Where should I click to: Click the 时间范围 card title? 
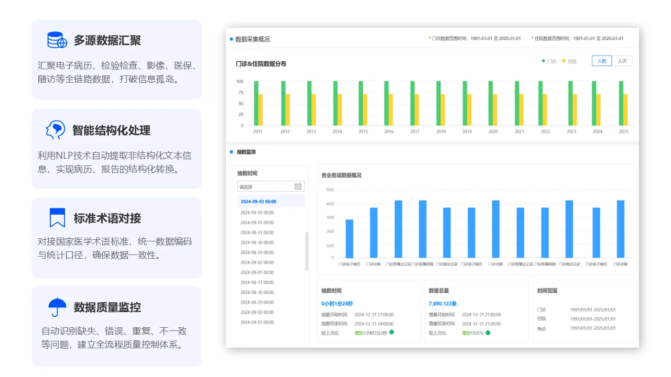(547, 291)
